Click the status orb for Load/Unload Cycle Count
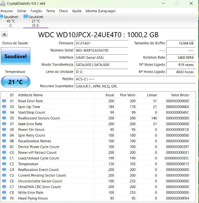This screenshot has width=199, height=203. [x=4, y=158]
